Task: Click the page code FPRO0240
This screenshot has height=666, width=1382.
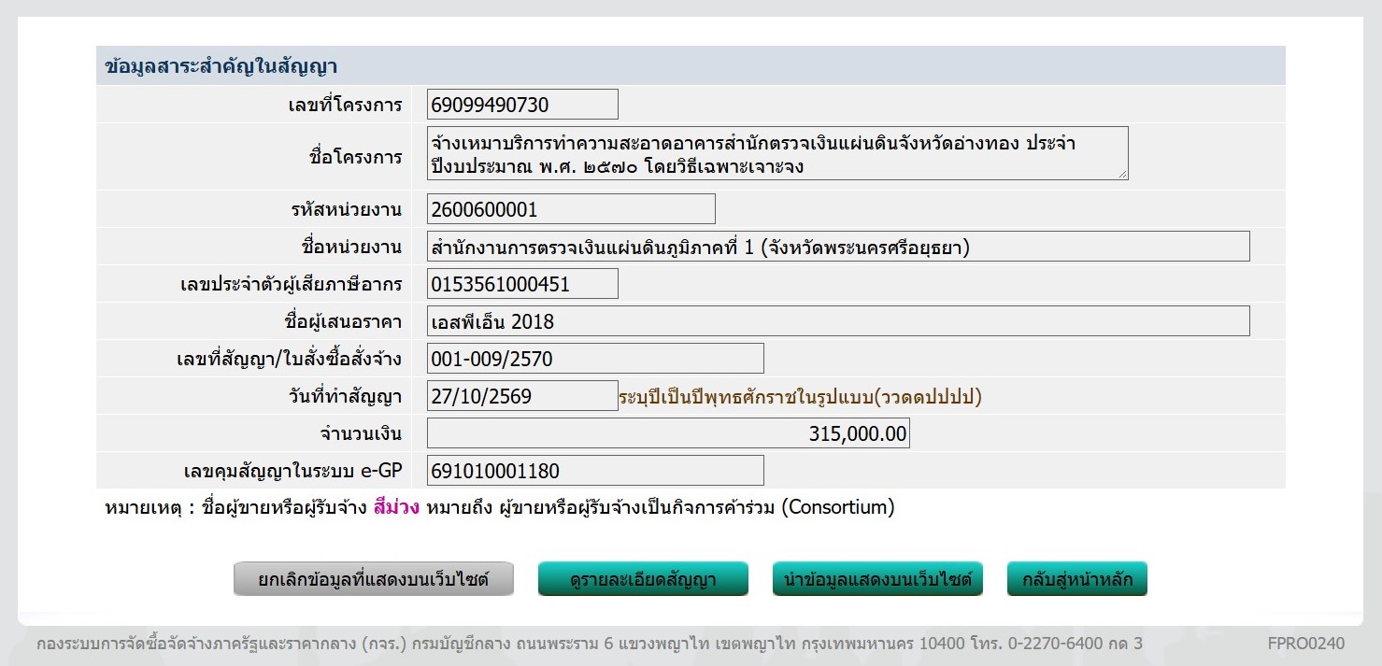Action: tap(1306, 644)
